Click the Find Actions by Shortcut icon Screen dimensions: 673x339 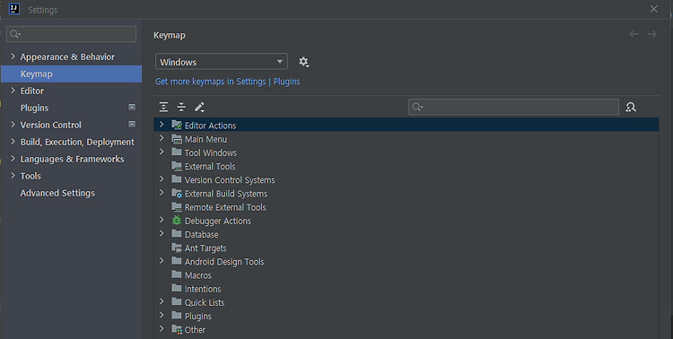(631, 107)
